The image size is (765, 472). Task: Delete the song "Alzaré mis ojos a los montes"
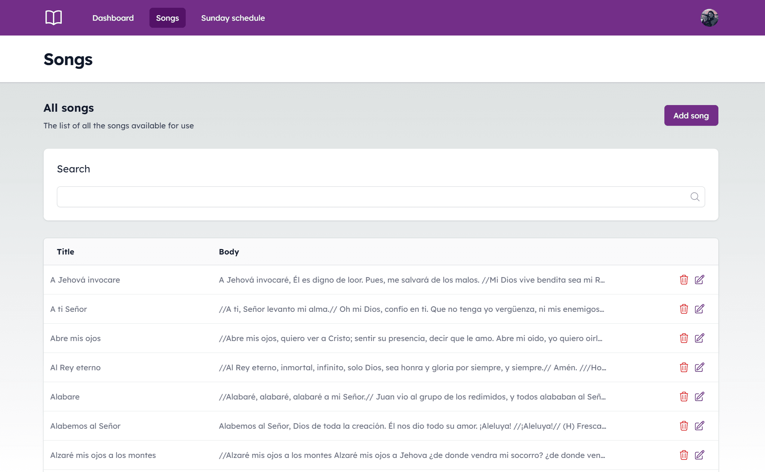point(684,455)
